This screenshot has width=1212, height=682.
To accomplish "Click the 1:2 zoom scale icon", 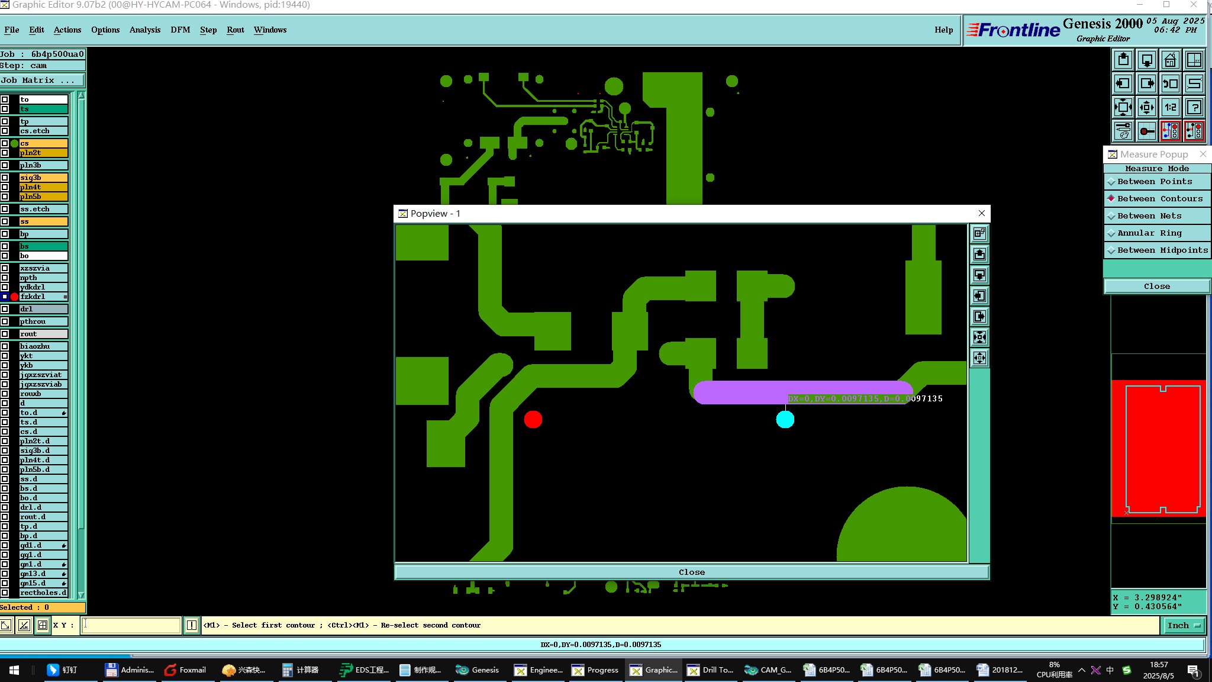I will (1170, 108).
